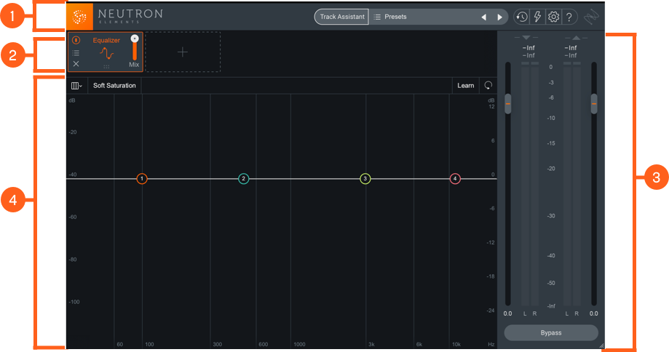Image resolution: width=669 pixels, height=352 pixels.
Task: Go to the next preset
Action: pyautogui.click(x=499, y=17)
